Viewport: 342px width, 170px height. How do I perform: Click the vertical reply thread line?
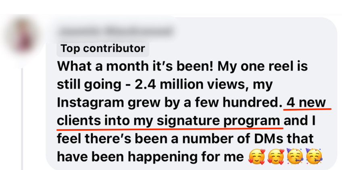pos(22,119)
